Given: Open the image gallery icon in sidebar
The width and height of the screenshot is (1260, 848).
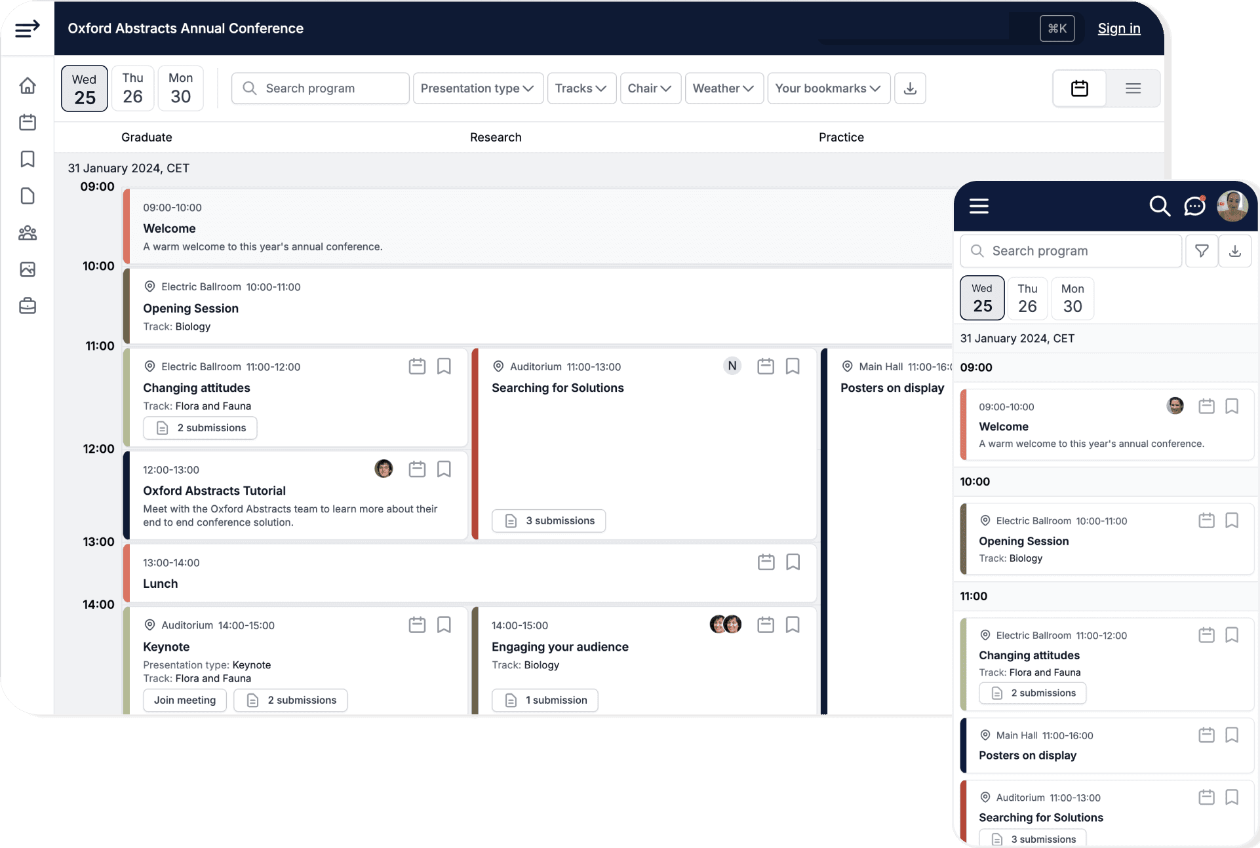Looking at the screenshot, I should 28,269.
